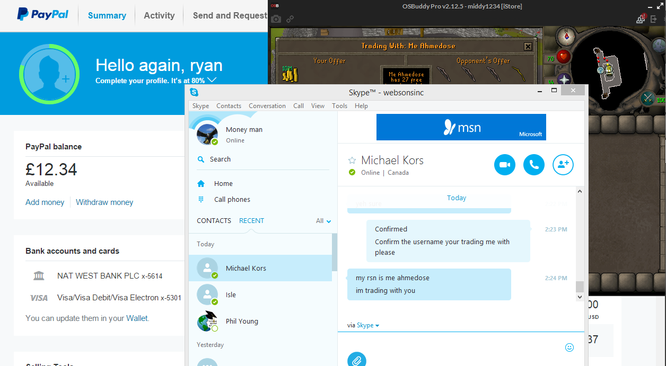Click the chat scrollbar down arrow
Image resolution: width=666 pixels, height=366 pixels.
580,297
